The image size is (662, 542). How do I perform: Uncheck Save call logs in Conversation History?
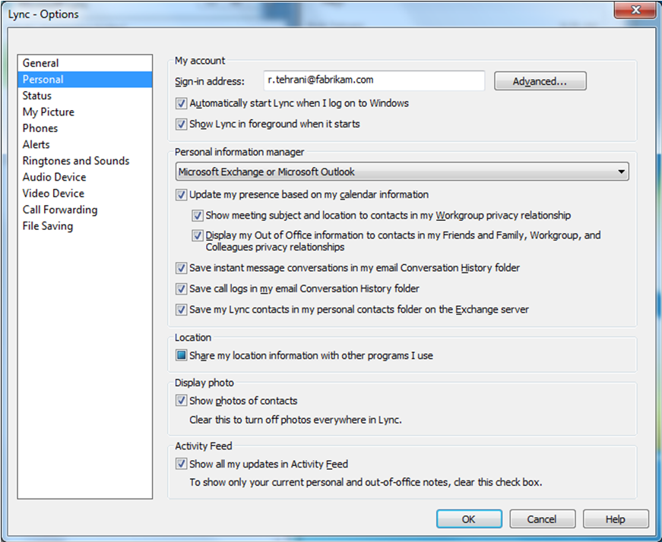click(x=182, y=289)
